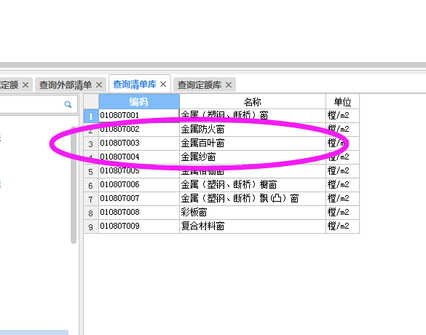Select 金属（塑钢、断桥）飘(凸)窗 name cell
Viewport: 426px width, 335px height.
point(253,199)
